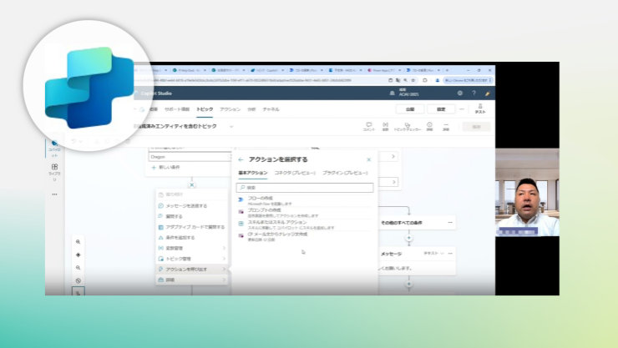Click the more dash on the メッセージ card

pos(450,253)
